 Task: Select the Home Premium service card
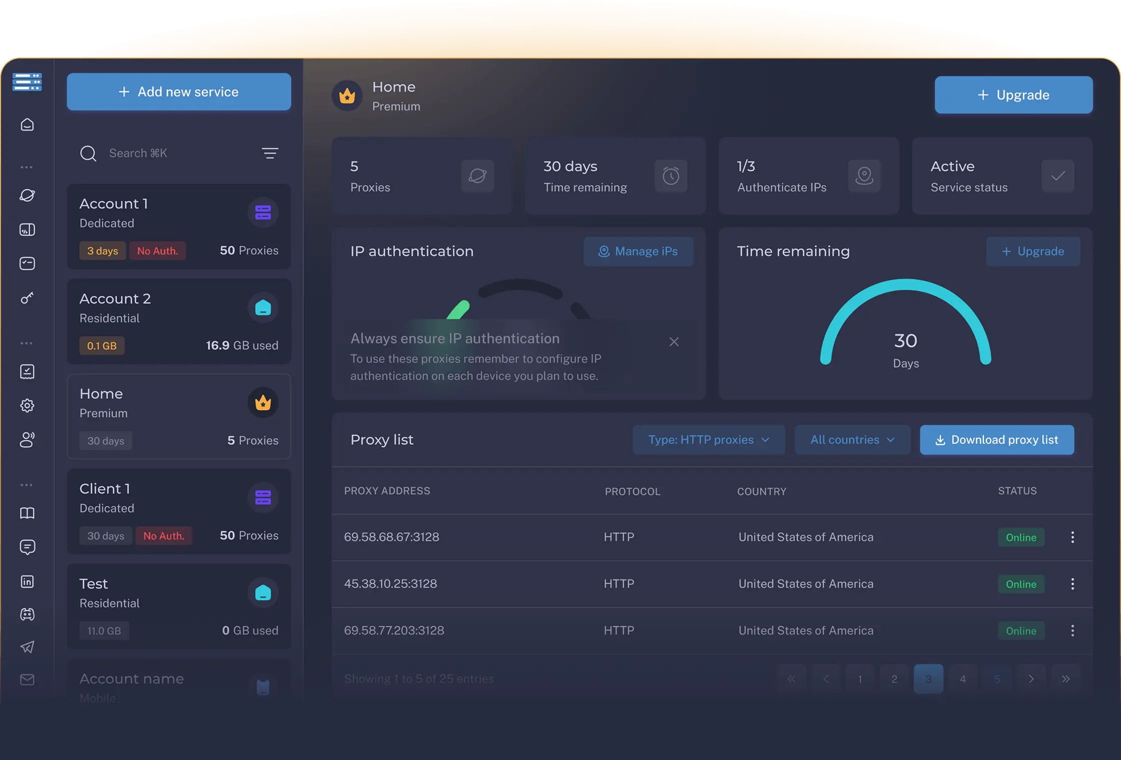tap(179, 417)
